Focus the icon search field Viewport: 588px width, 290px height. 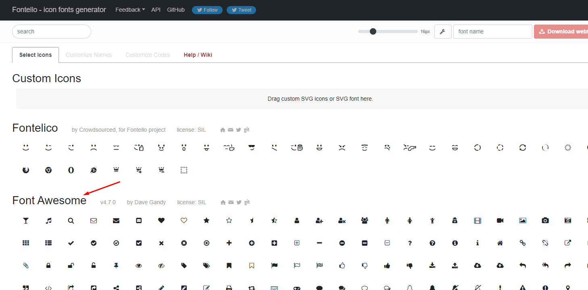point(52,31)
